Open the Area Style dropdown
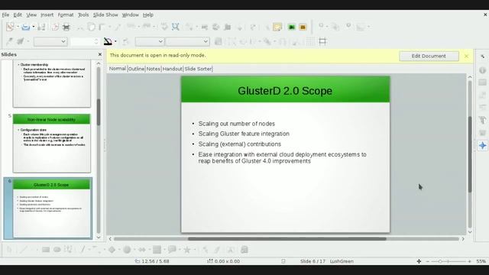 [150, 41]
